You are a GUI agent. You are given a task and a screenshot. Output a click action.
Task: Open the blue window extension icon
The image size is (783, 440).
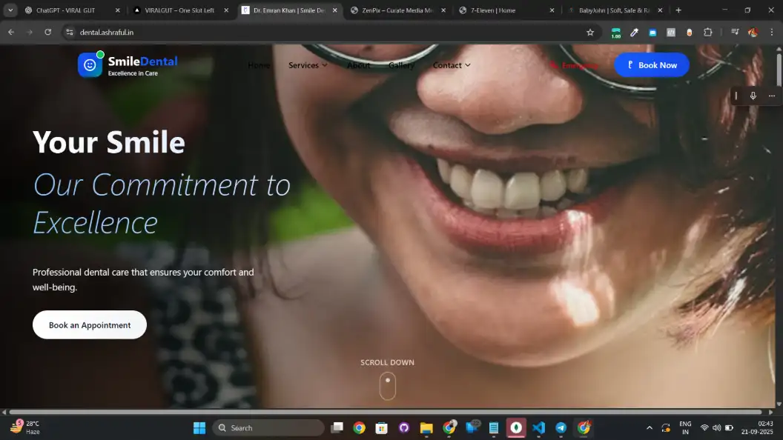click(x=652, y=33)
